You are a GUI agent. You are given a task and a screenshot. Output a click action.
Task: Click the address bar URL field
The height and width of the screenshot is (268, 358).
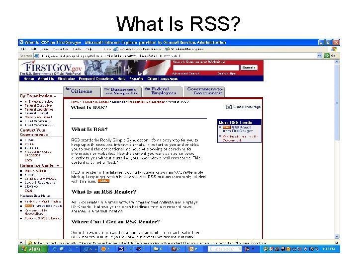click(x=178, y=56)
